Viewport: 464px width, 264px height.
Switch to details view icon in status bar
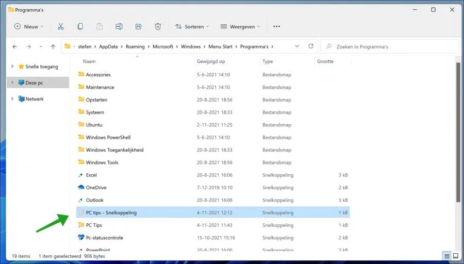coord(447,256)
